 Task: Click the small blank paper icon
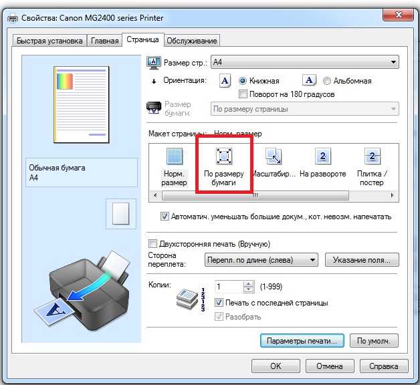tap(121, 214)
